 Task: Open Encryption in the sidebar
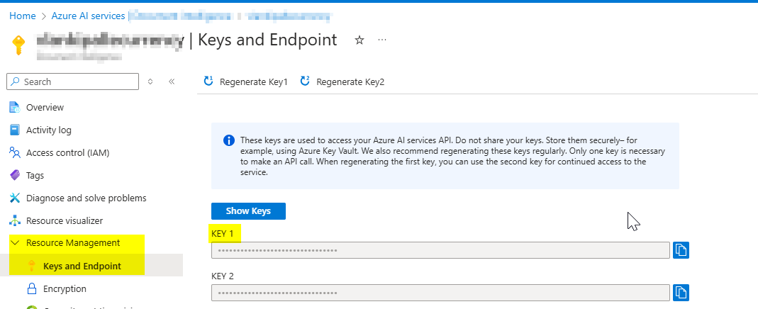65,288
